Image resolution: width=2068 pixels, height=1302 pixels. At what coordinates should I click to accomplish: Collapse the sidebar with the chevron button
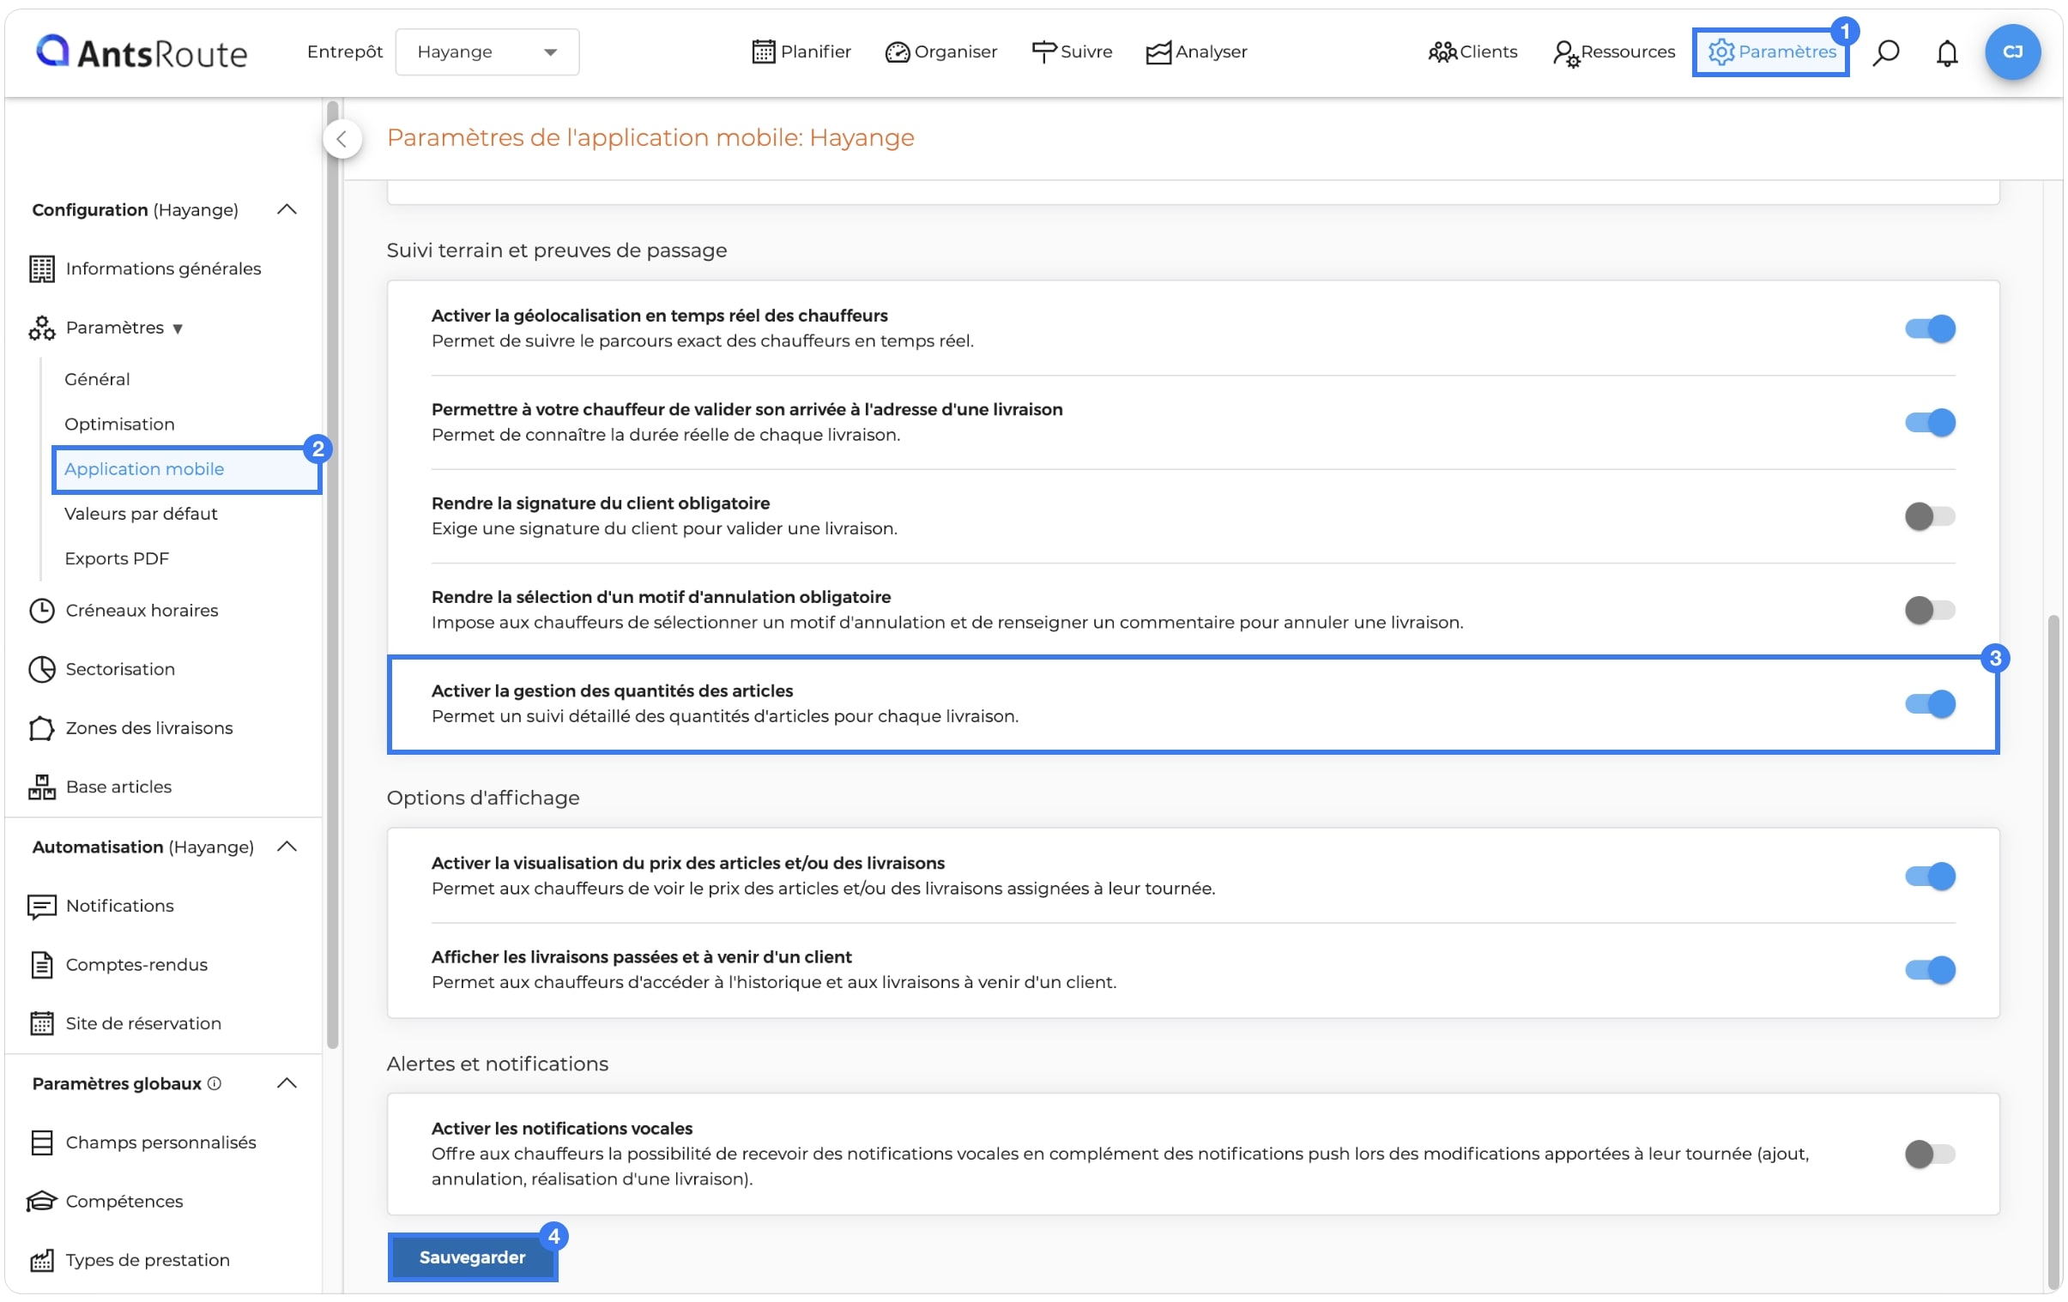[342, 139]
